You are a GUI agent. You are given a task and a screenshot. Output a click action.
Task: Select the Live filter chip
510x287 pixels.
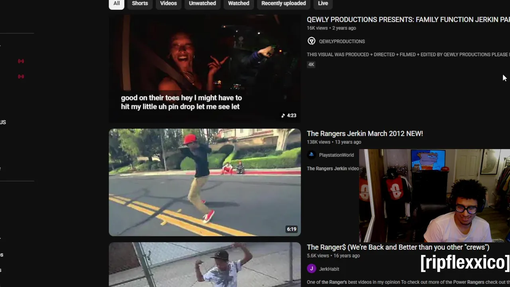pos(323,4)
